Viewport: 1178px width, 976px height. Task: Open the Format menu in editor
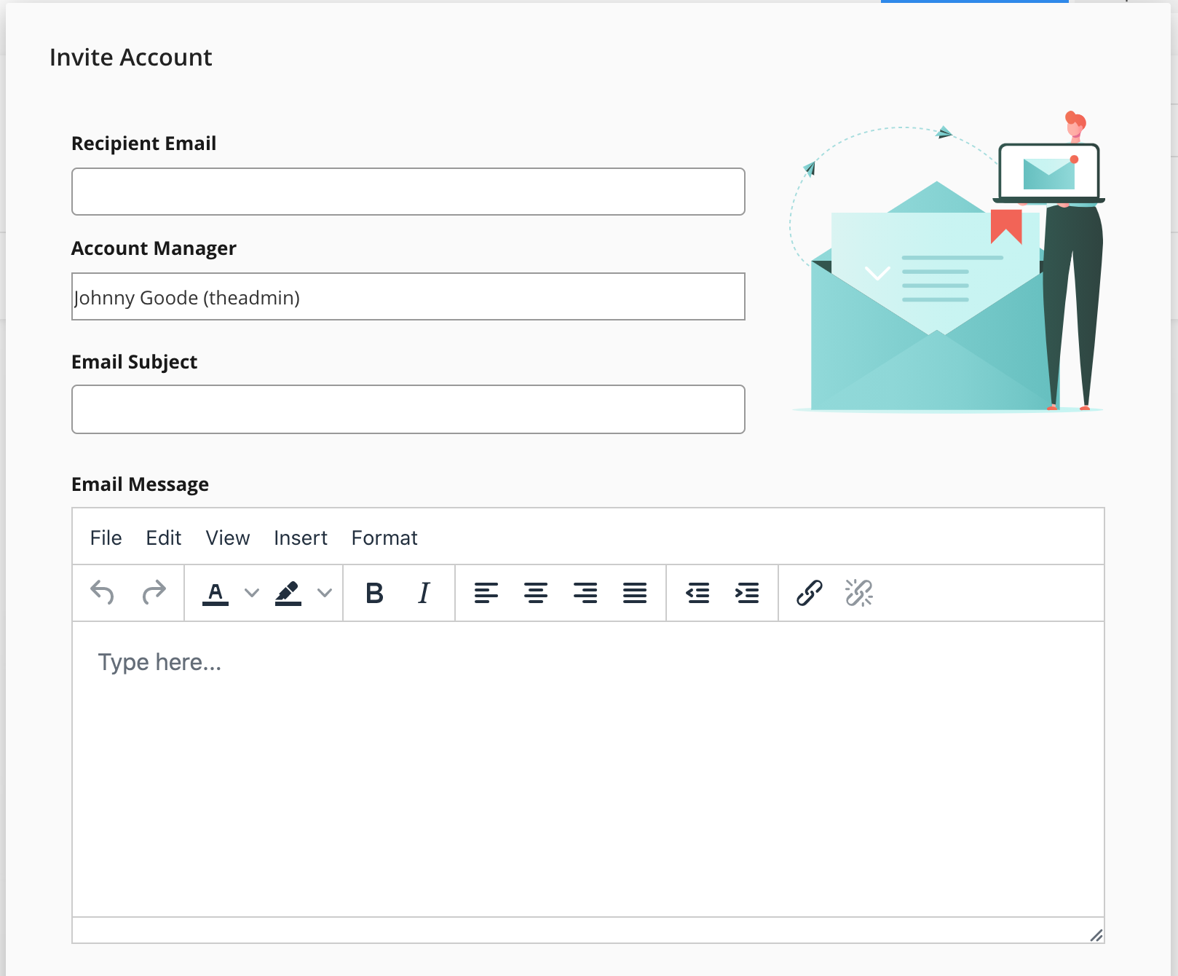point(384,538)
